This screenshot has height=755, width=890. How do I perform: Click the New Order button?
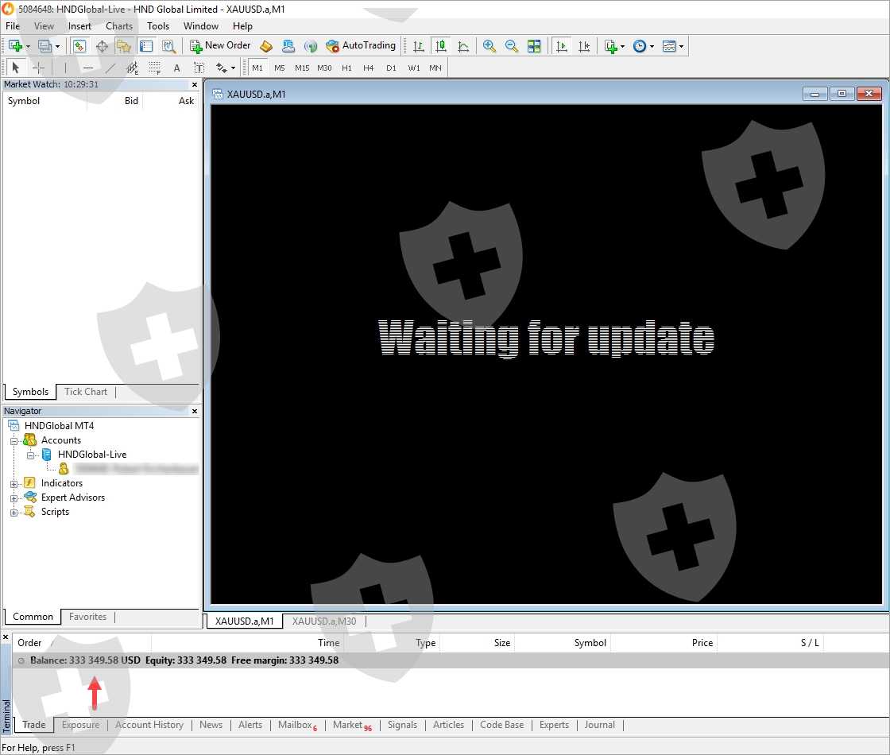pos(221,46)
